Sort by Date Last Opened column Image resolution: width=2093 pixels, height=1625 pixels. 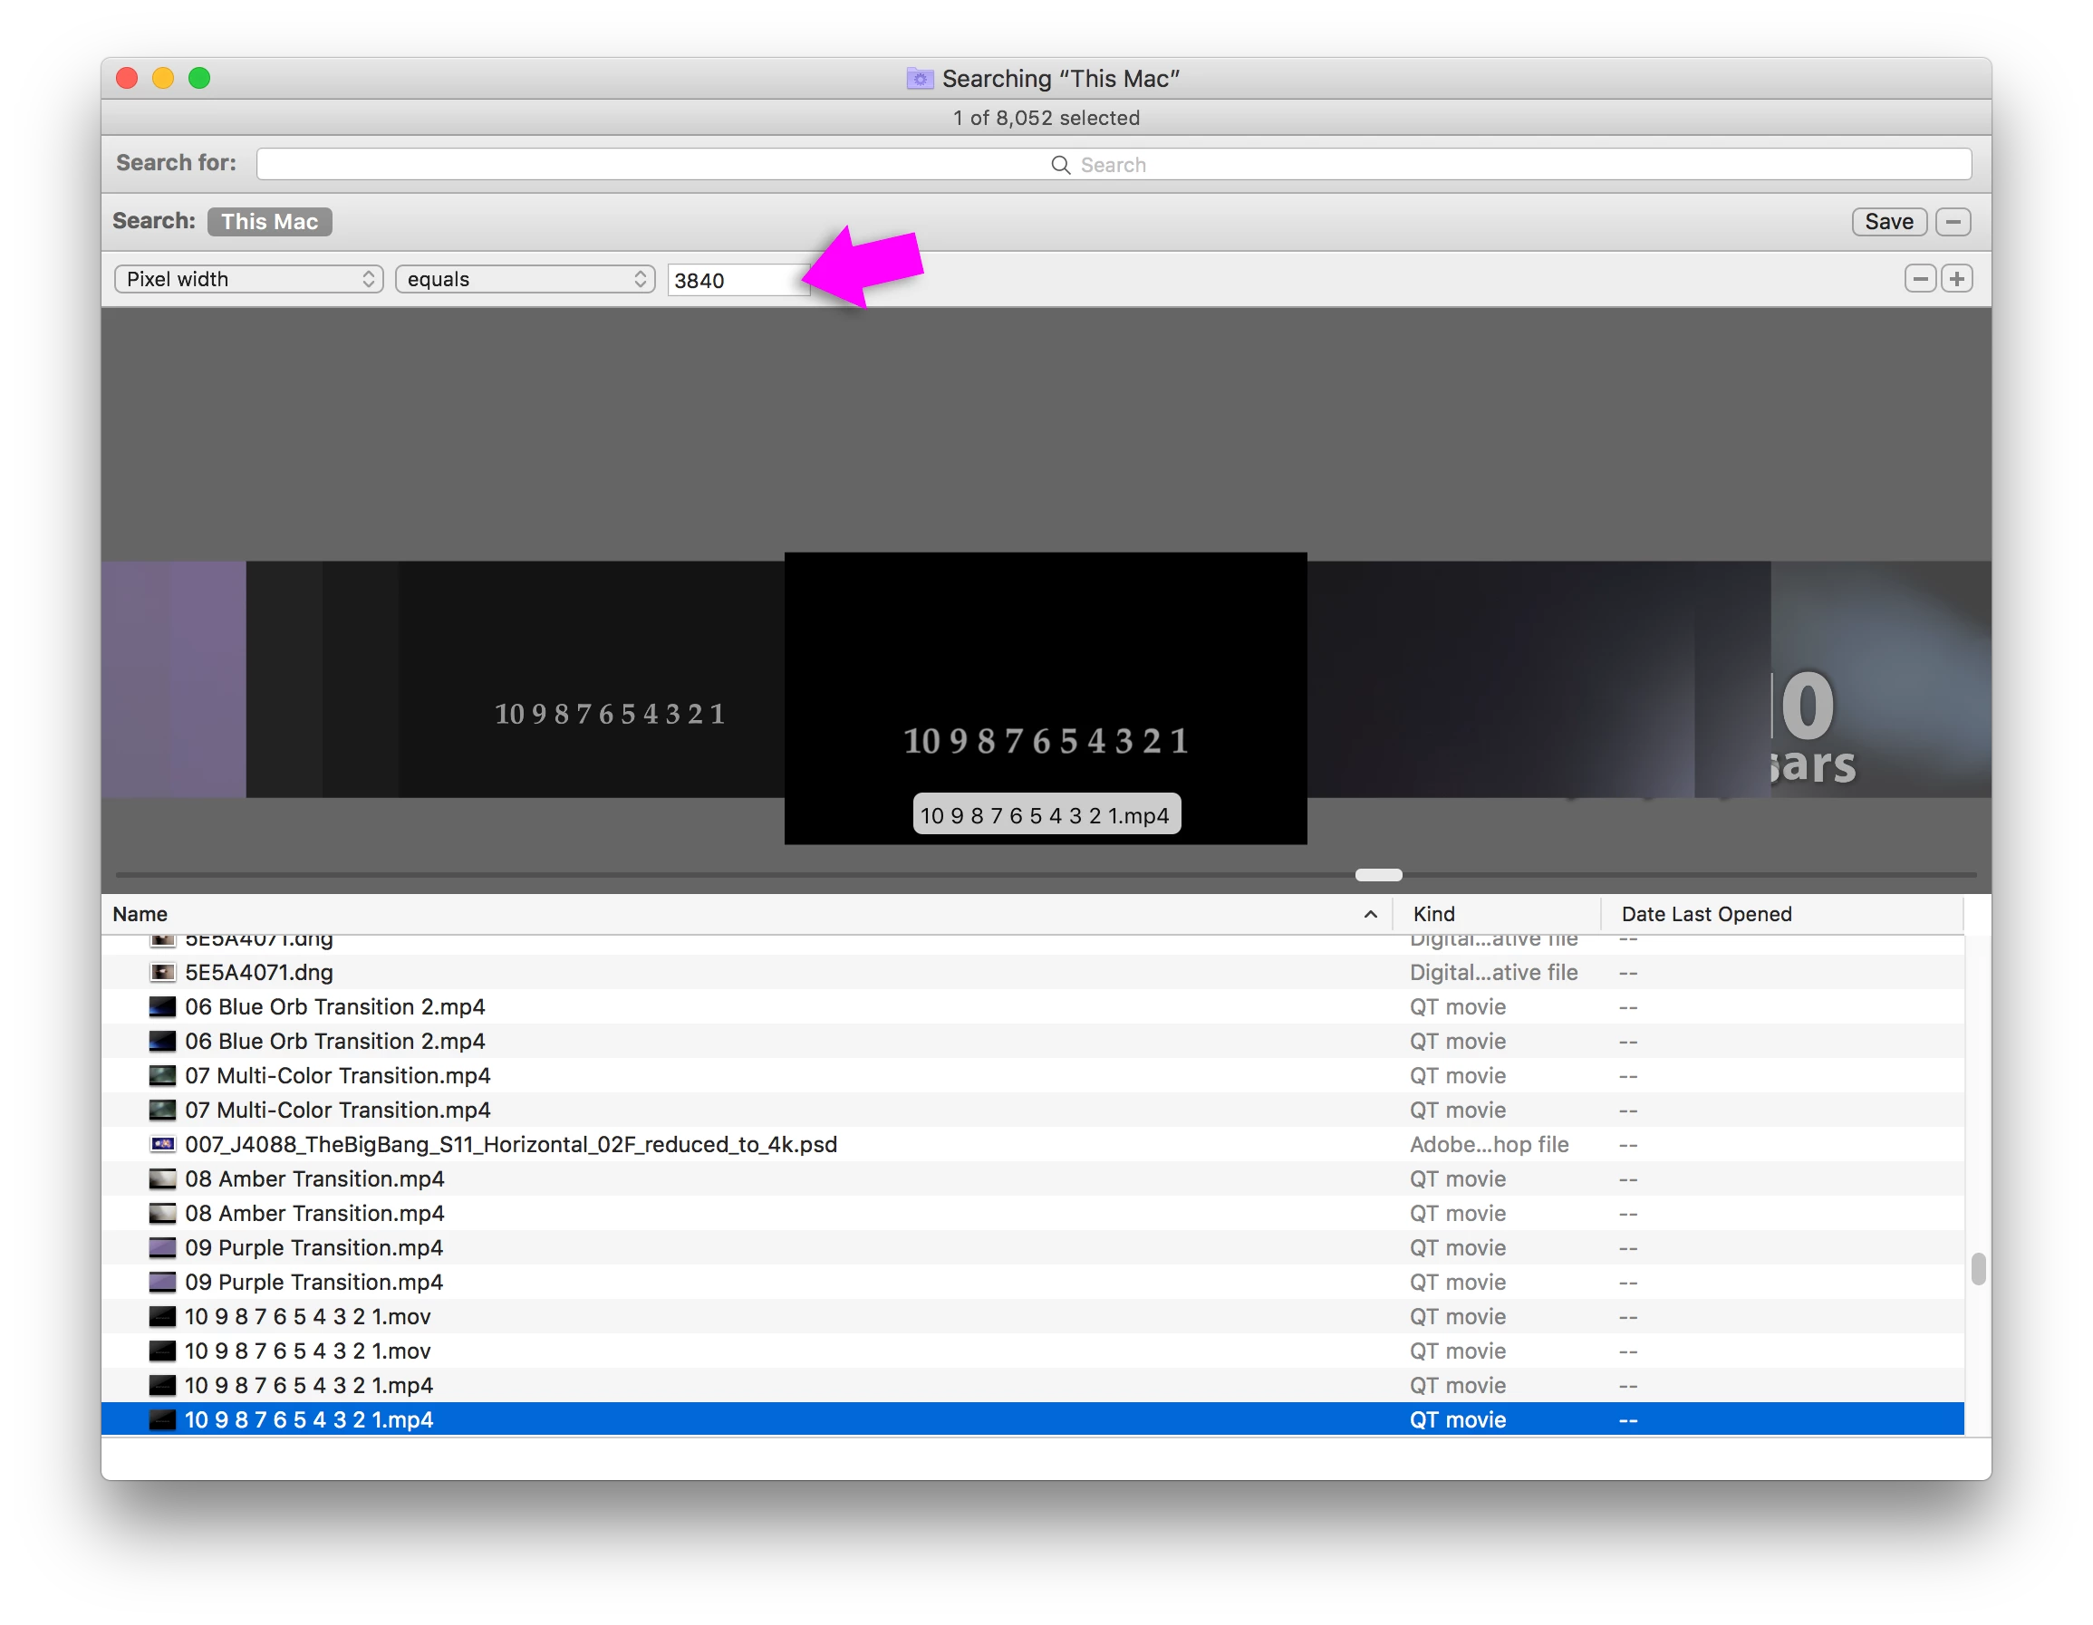click(x=1706, y=914)
